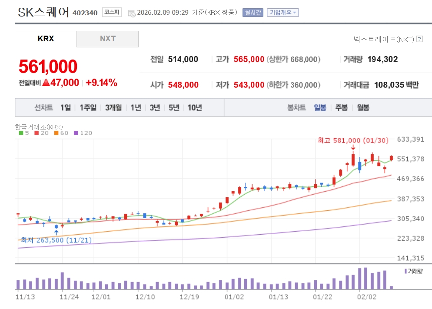Switch to the NXT tab

point(107,39)
